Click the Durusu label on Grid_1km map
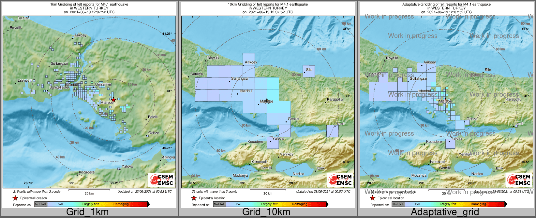Viewport: 536px width, 218px height. 23,18
